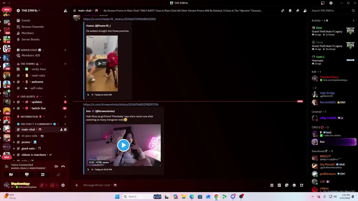358x201 pixels.
Task: Open voice connection signal info icon
Action: pyautogui.click(x=6, y=166)
